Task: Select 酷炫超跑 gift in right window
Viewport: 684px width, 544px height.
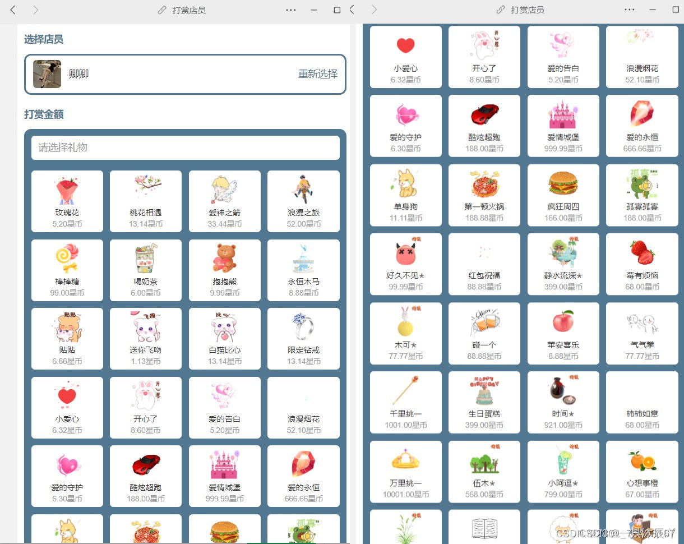Action: coord(484,126)
